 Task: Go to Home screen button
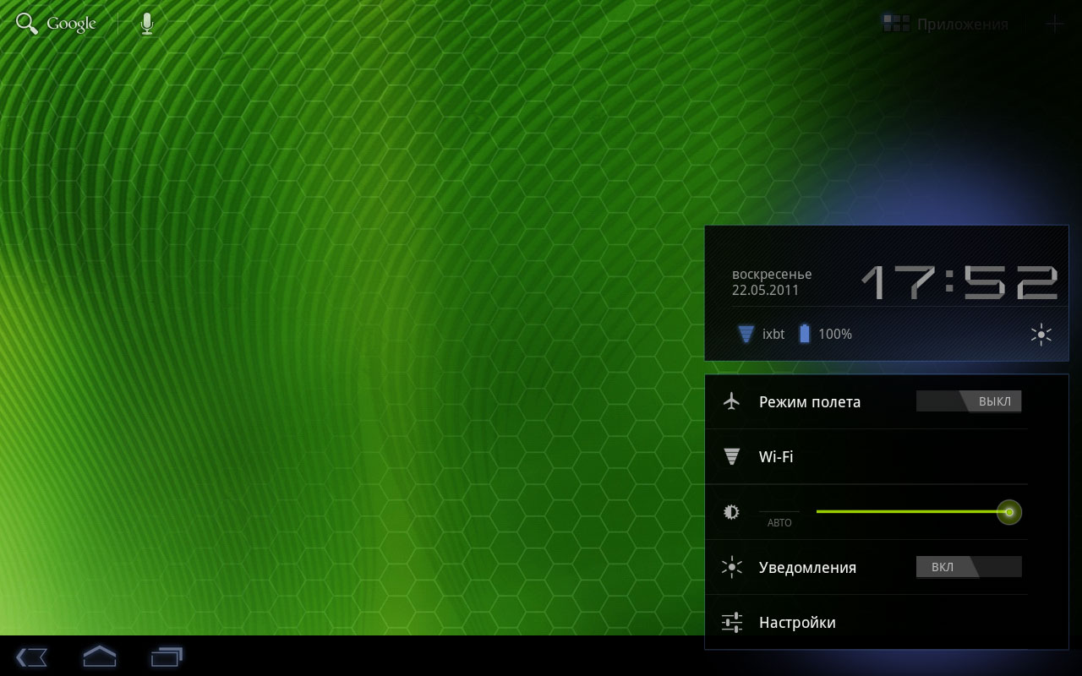click(99, 656)
